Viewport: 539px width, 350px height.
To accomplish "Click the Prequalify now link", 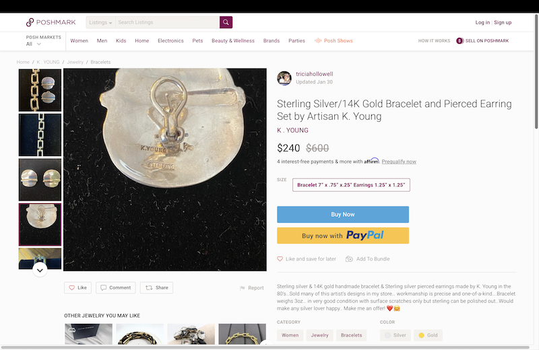I will pos(399,162).
